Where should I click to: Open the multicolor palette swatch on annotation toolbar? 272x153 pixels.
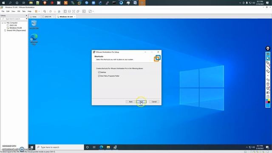click(268, 101)
